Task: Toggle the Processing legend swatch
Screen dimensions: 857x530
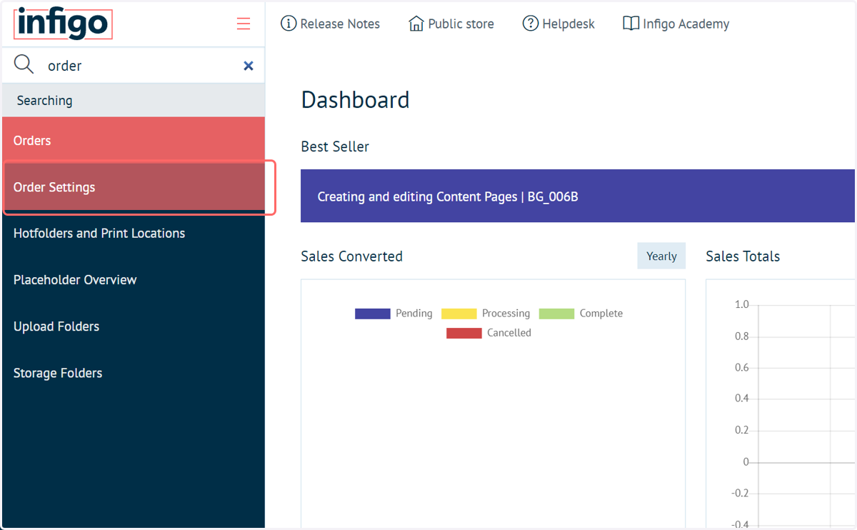Action: coord(459,314)
